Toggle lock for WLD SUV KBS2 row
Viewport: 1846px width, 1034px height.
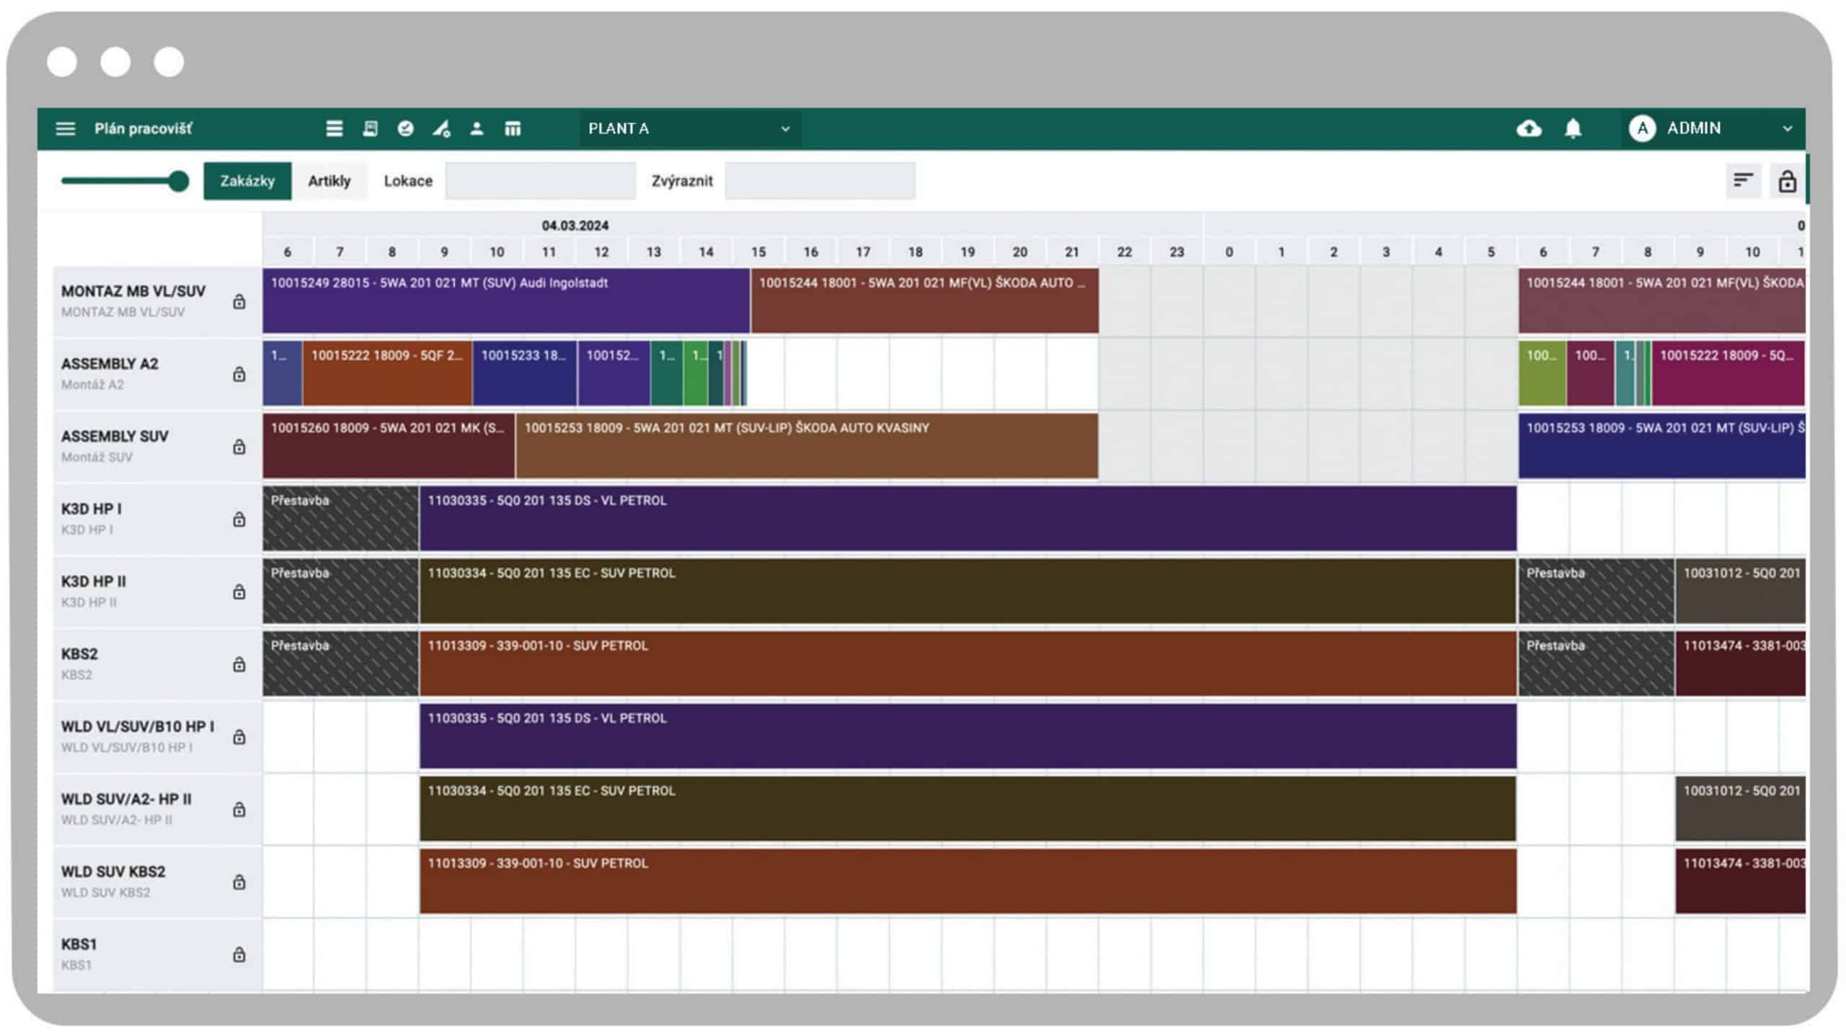tap(239, 882)
